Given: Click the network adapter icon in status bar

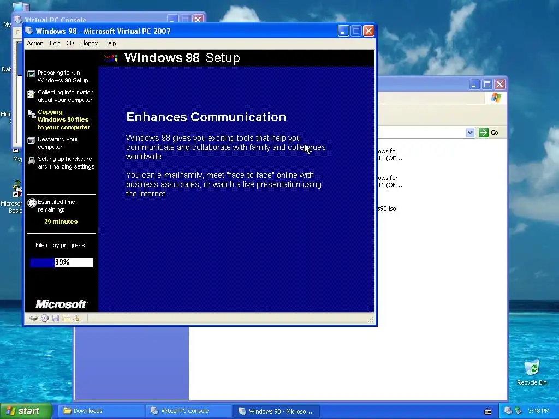Looking at the screenshot, I should [78, 318].
